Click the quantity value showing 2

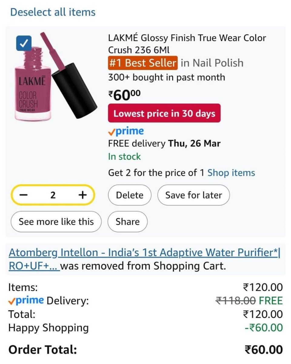(x=53, y=195)
